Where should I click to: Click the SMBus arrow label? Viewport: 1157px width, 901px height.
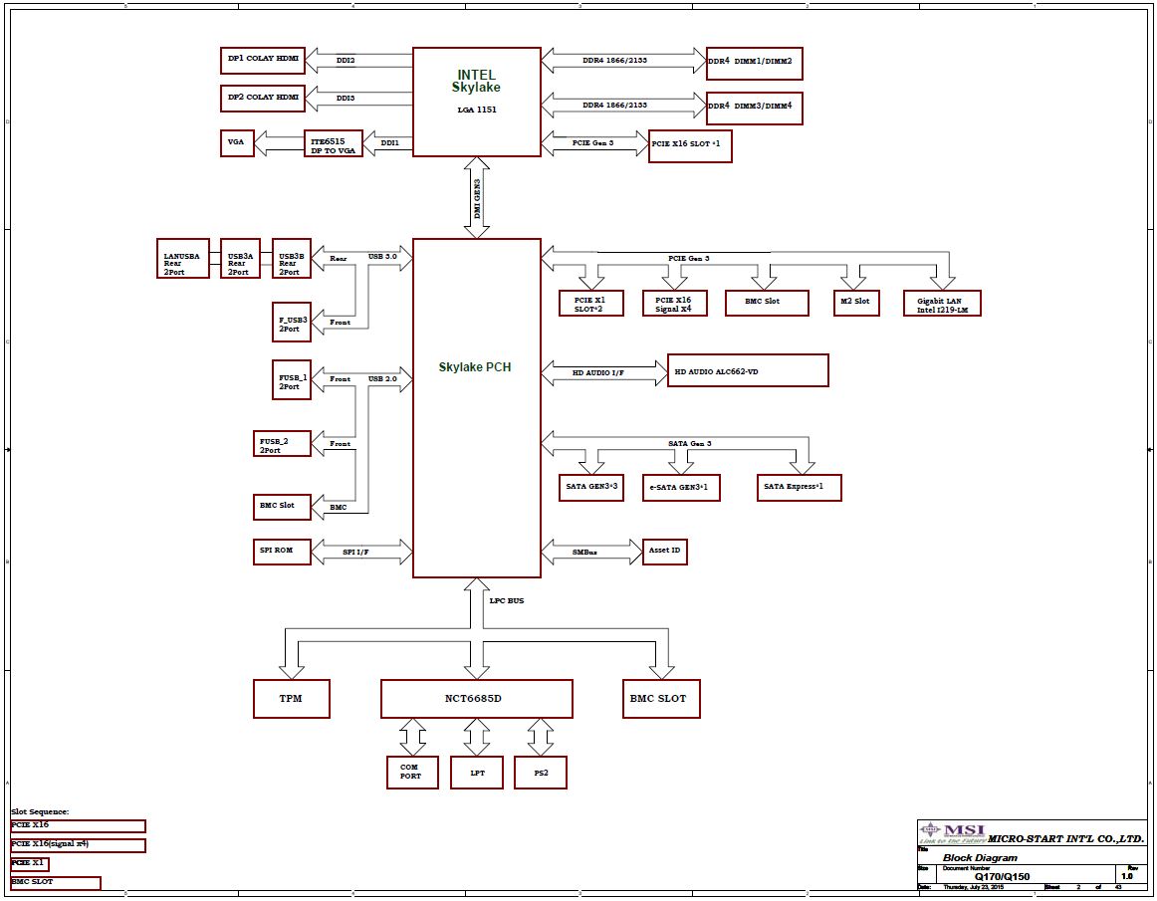tap(584, 552)
